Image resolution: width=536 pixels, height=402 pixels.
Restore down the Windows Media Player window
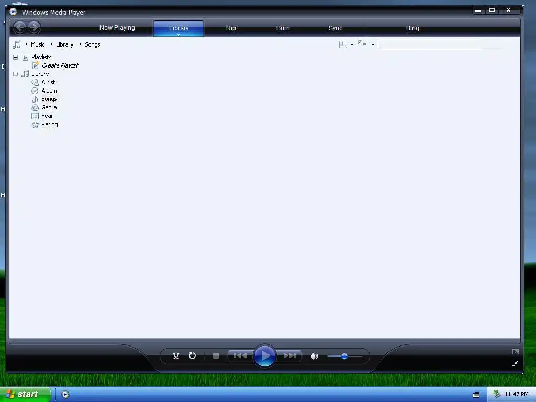(x=492, y=10)
